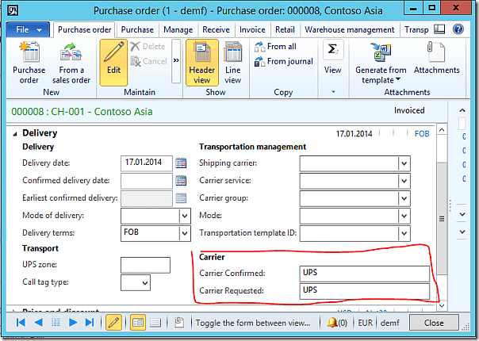The image size is (479, 341).
Task: Open calendar picker for Delivery date
Action: click(x=181, y=163)
